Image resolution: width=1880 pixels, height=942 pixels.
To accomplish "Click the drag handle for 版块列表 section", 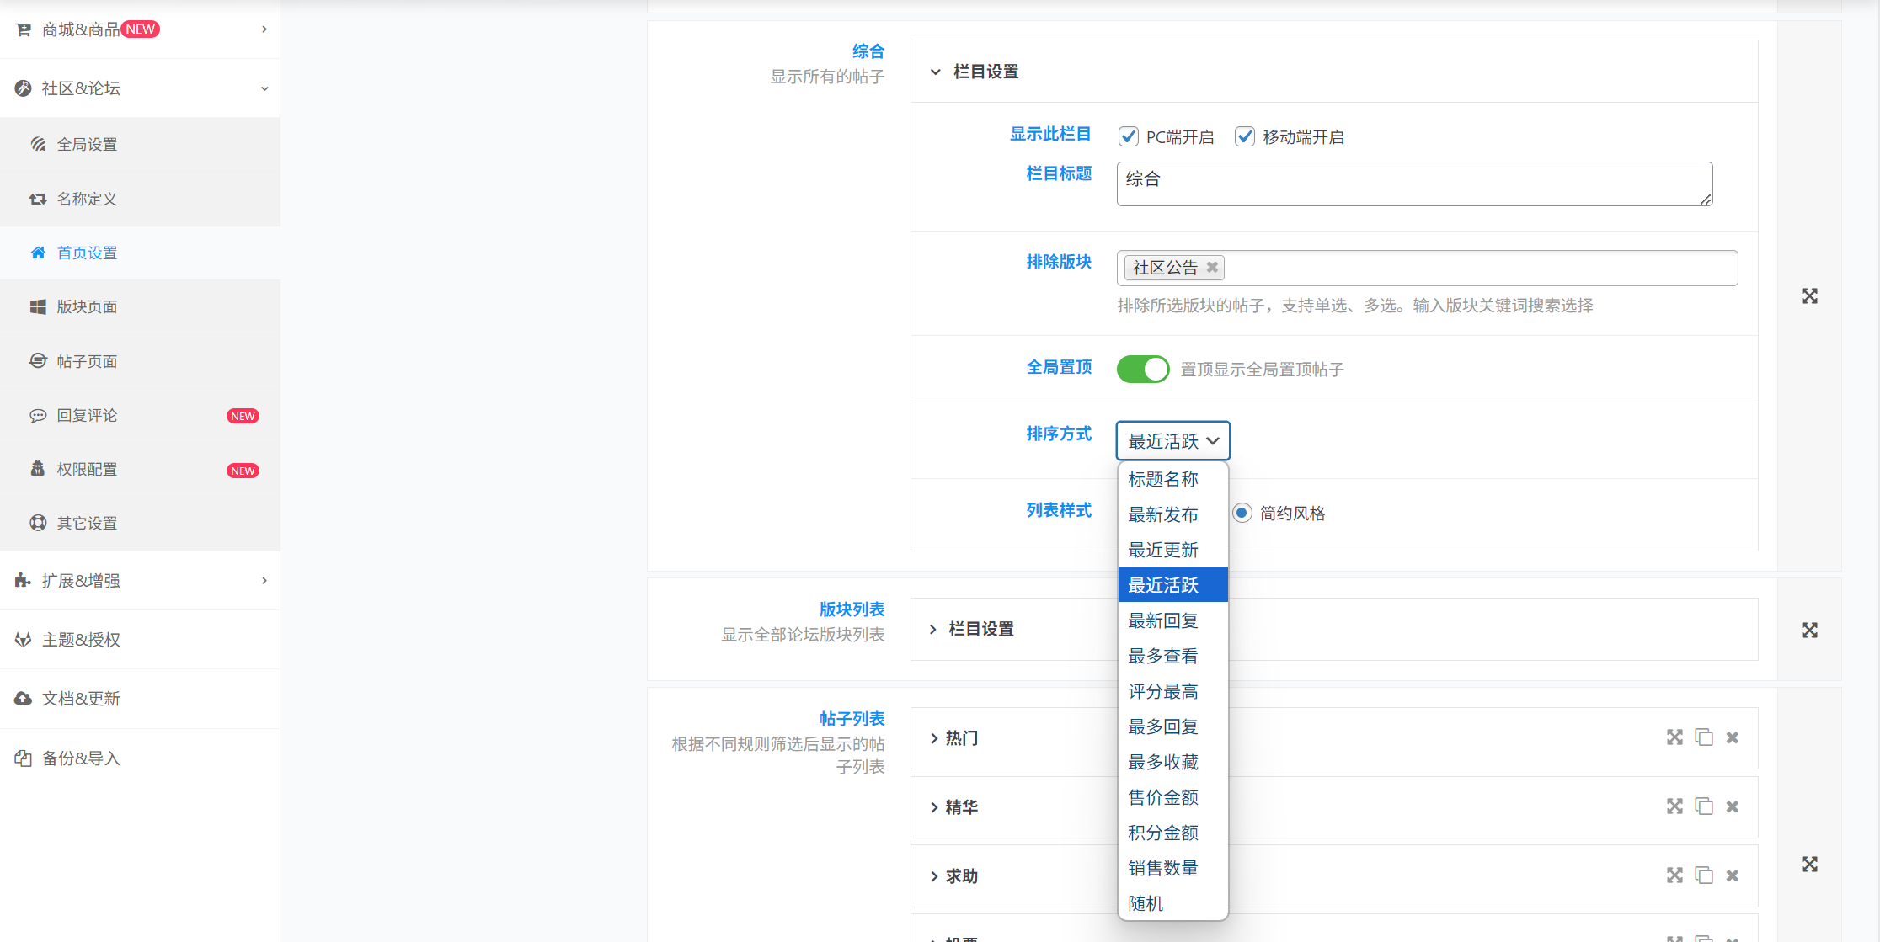I will click(x=1809, y=631).
